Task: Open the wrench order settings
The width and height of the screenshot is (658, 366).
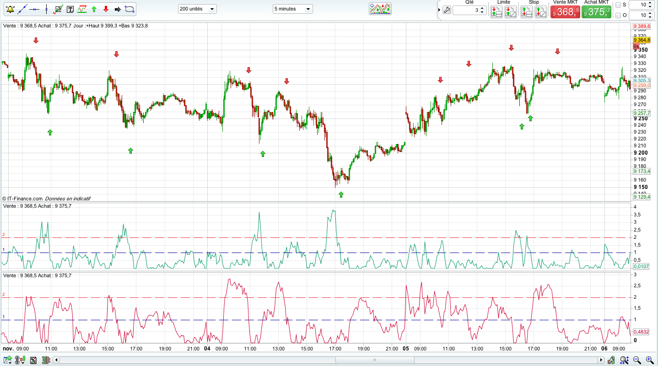Action: tap(447, 10)
